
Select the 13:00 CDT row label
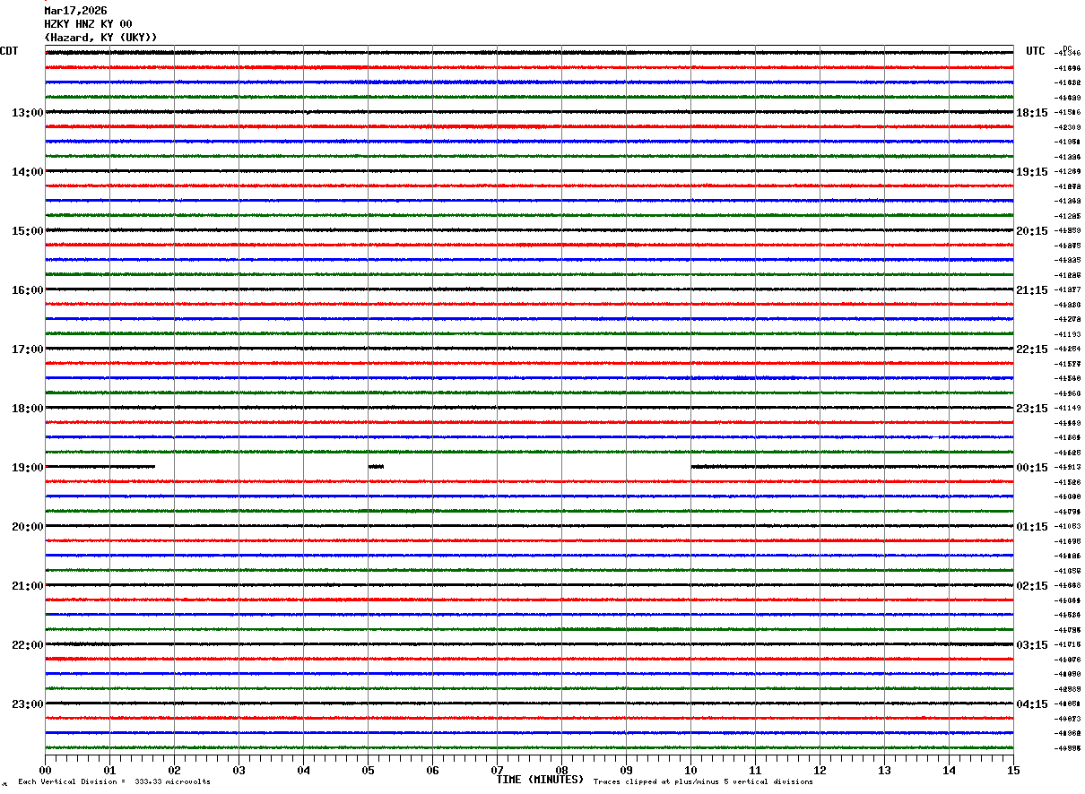click(x=28, y=113)
